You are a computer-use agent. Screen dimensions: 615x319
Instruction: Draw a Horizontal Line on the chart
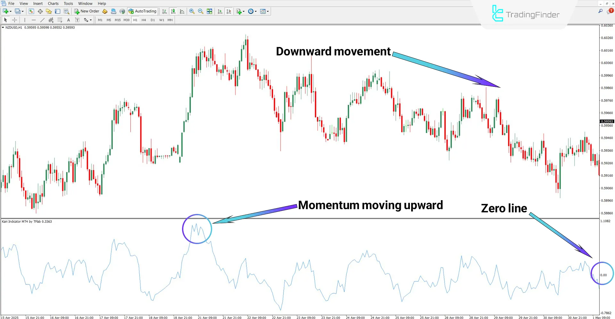tap(34, 20)
